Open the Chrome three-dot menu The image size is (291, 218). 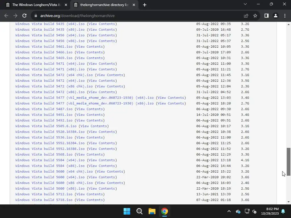pos(285,16)
